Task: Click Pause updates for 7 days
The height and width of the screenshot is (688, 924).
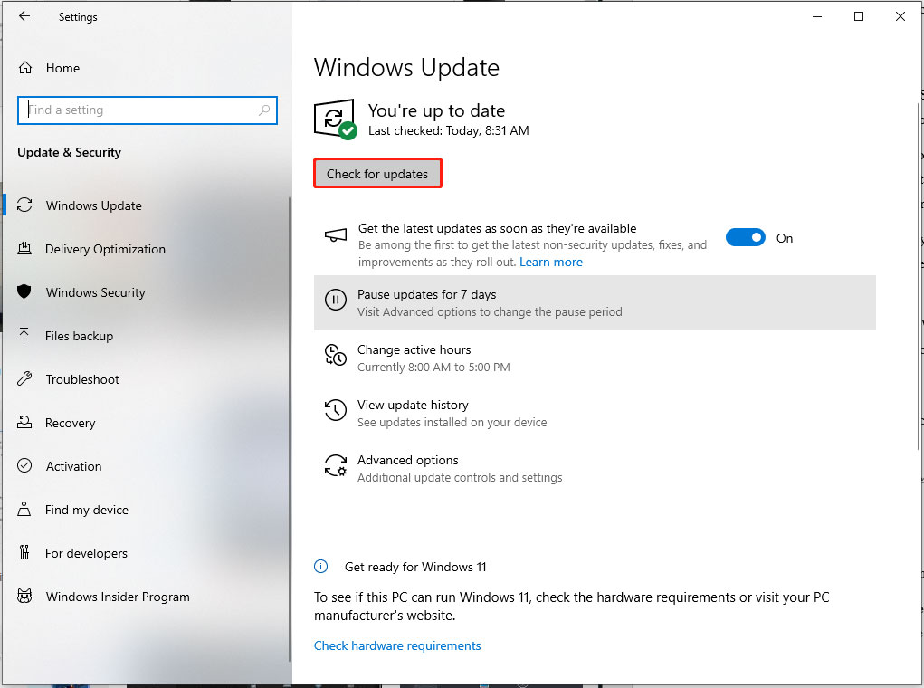Action: (x=595, y=302)
